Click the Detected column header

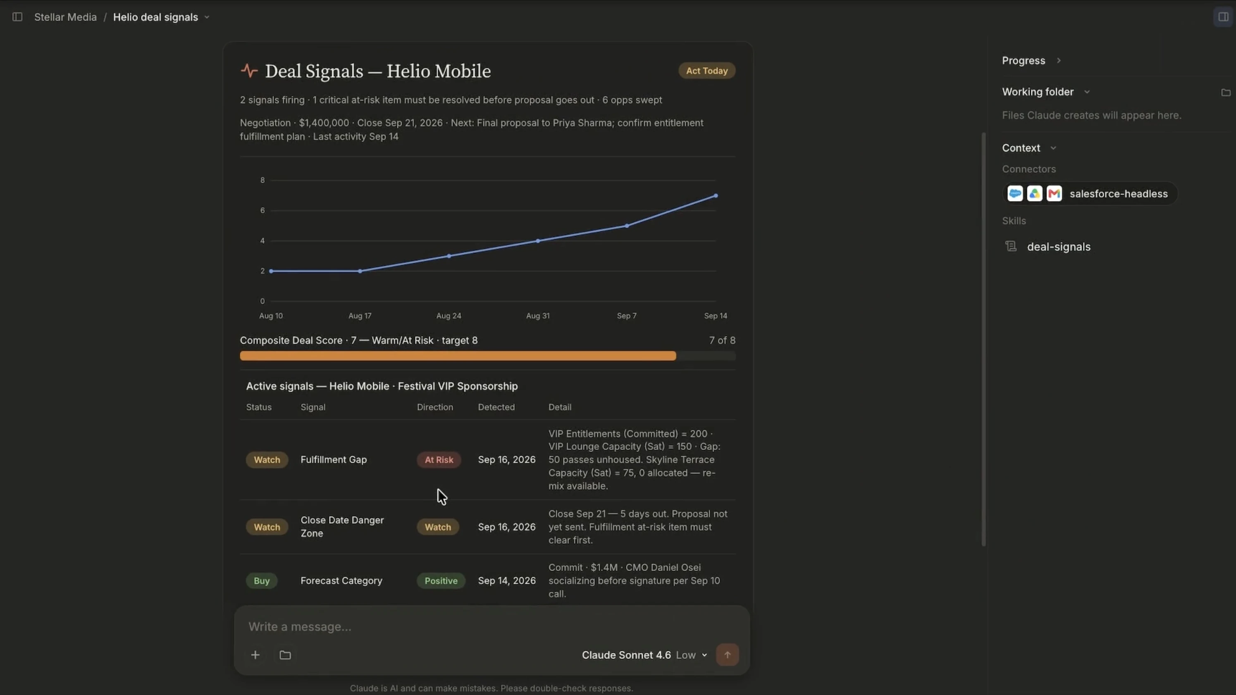click(x=496, y=407)
